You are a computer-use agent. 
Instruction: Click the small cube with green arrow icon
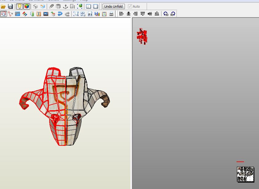click(53, 14)
